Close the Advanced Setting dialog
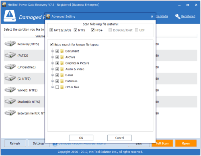 pos(152,17)
